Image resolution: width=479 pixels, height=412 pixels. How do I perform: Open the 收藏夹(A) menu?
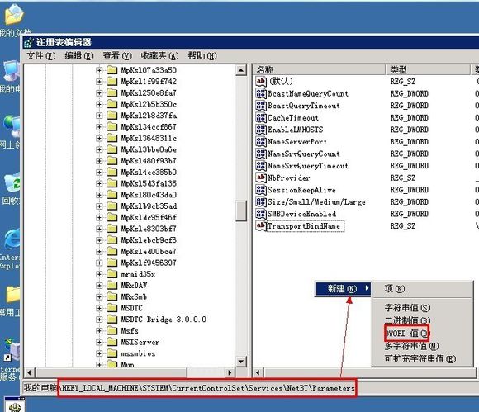(159, 56)
